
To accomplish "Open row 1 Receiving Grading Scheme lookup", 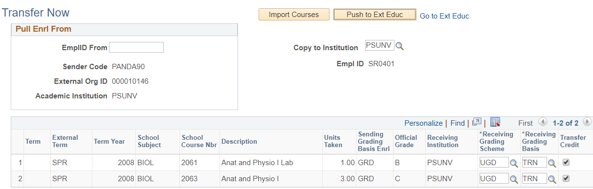I will pos(514,163).
